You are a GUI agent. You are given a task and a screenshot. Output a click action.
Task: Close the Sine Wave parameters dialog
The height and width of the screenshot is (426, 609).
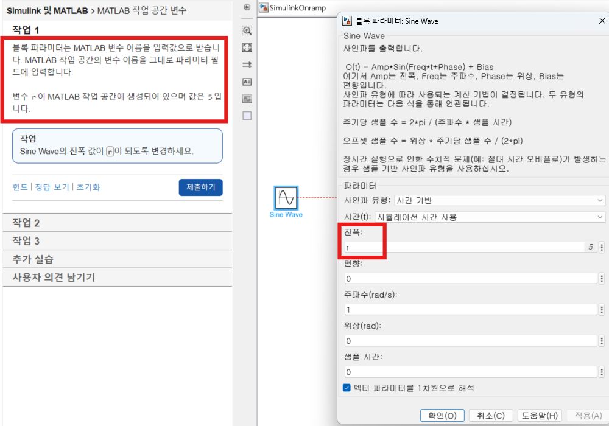602,21
